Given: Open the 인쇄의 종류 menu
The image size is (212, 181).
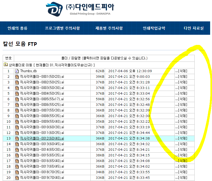Looking at the screenshot, I should (x=17, y=28).
